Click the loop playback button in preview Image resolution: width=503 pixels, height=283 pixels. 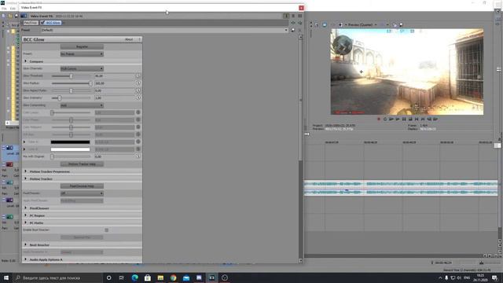coord(385,119)
